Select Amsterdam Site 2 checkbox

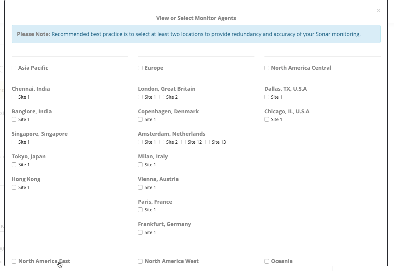(162, 142)
